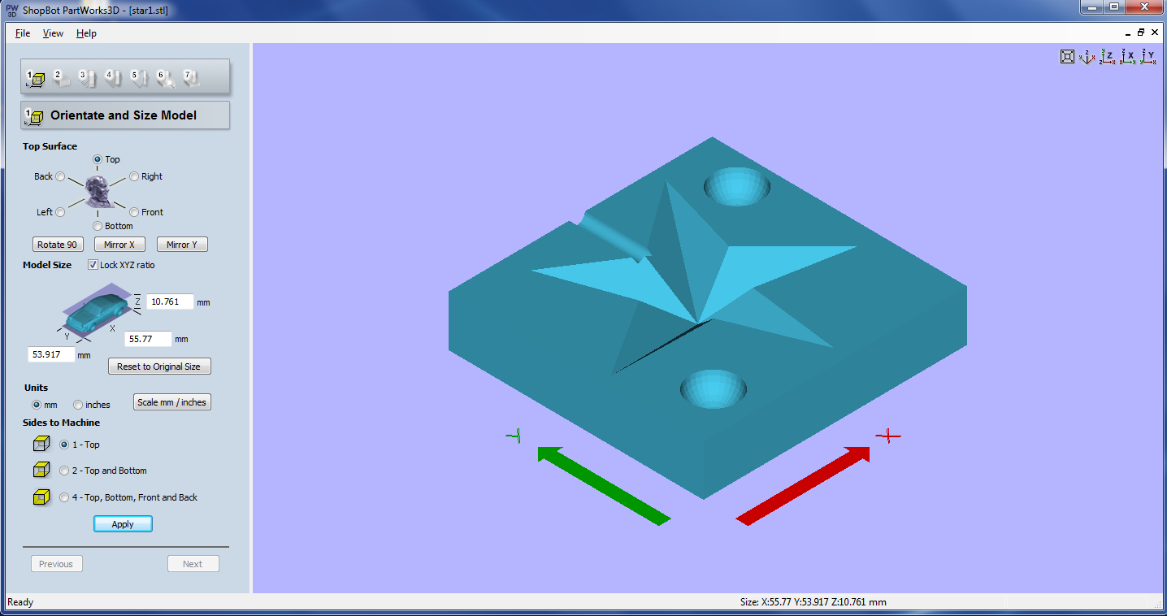Select 2 - Top and Bottom machining
Viewport: 1167px width, 616px height.
point(65,471)
